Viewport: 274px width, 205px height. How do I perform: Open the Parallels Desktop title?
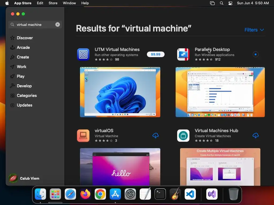pos(212,49)
